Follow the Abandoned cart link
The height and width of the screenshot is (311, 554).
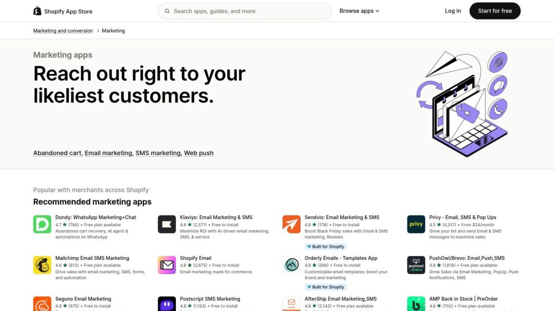(57, 153)
